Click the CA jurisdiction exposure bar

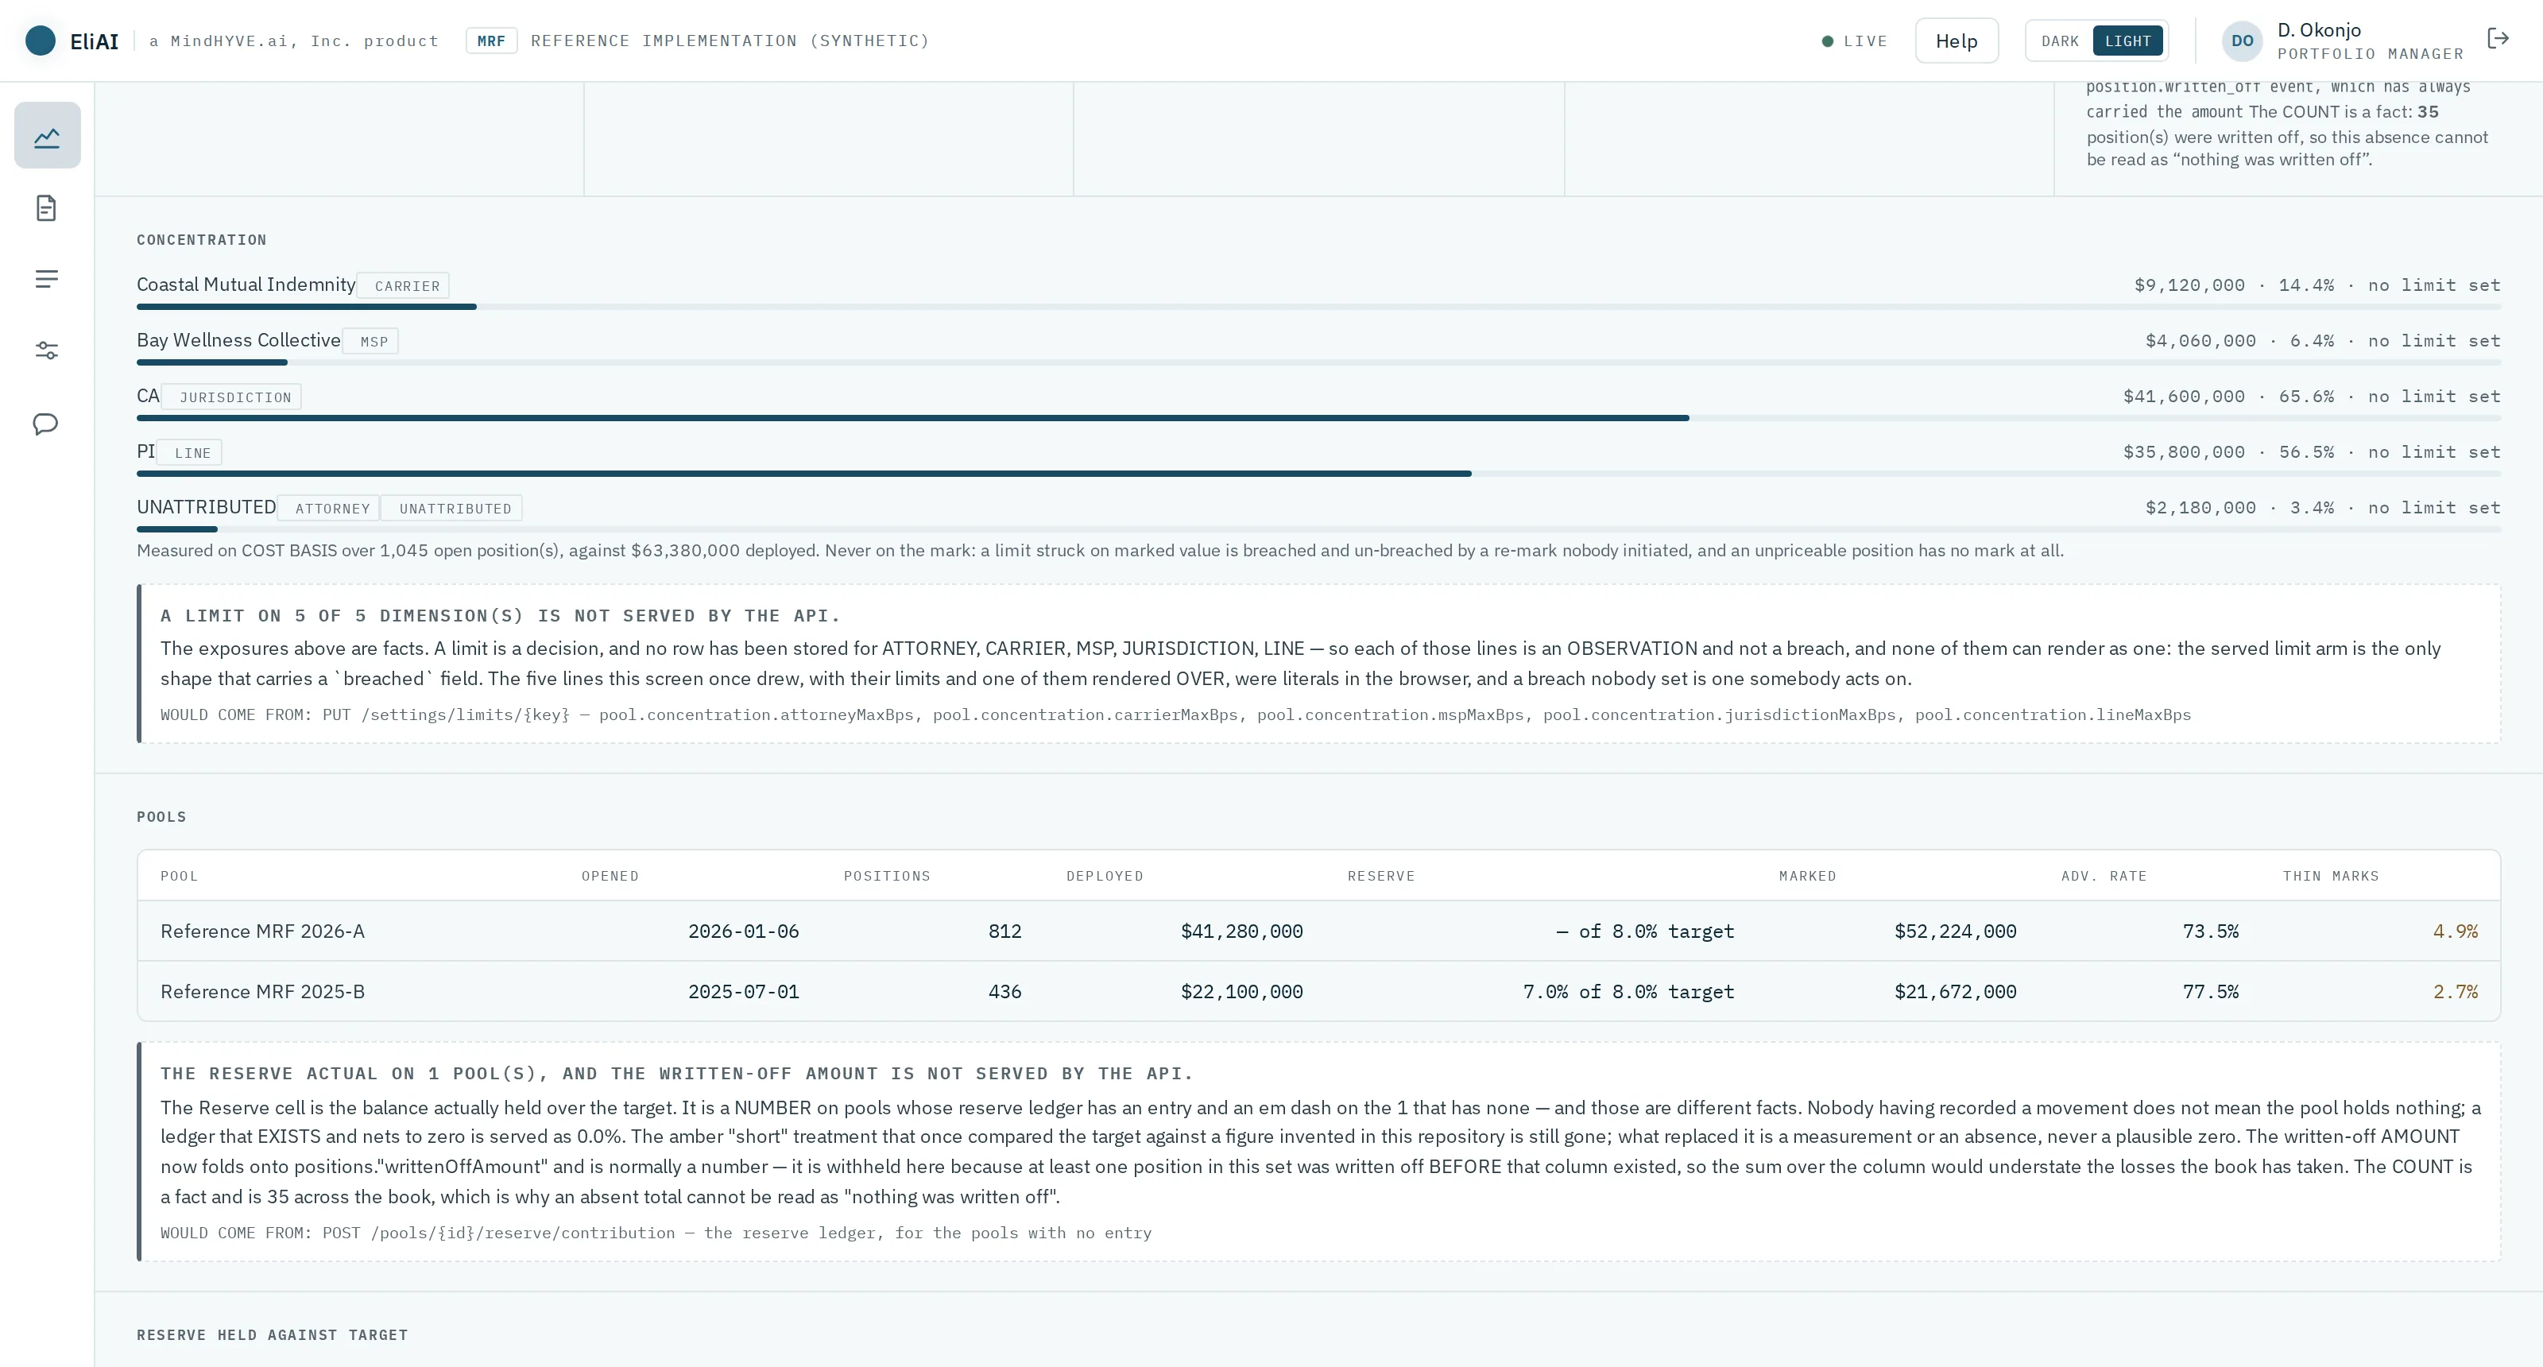pyautogui.click(x=1318, y=419)
